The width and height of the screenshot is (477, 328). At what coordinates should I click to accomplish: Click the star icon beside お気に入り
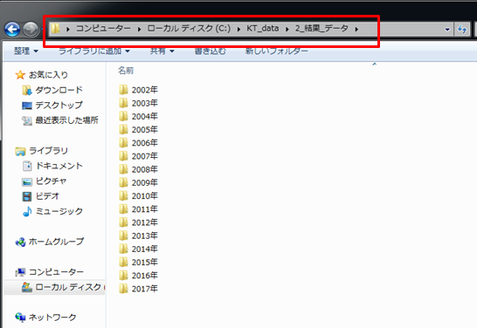tap(20, 75)
